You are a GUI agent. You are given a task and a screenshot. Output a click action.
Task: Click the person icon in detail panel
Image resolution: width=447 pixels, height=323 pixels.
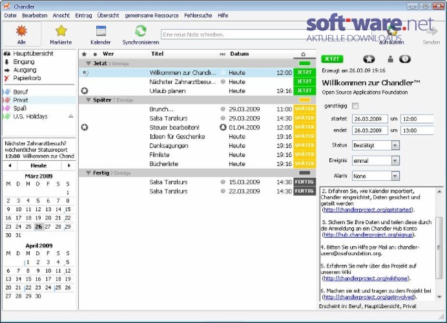click(390, 59)
